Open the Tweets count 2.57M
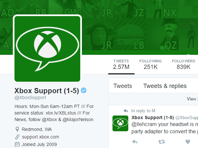Image resolution: width=198 pixels, height=148 pixels. click(x=121, y=64)
